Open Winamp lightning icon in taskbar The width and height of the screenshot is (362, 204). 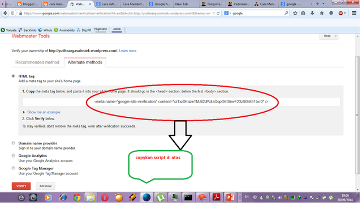[x=132, y=198]
